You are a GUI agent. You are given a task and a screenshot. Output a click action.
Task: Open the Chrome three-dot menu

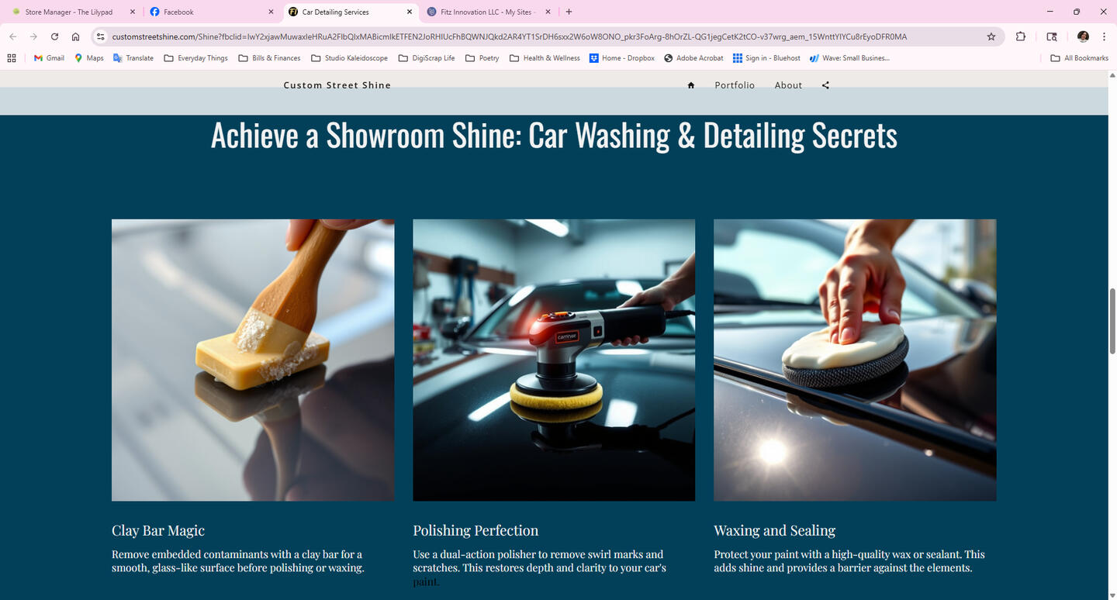click(1104, 36)
